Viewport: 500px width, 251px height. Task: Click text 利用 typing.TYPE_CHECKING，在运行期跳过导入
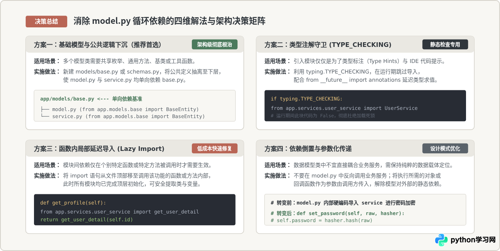[357, 72]
